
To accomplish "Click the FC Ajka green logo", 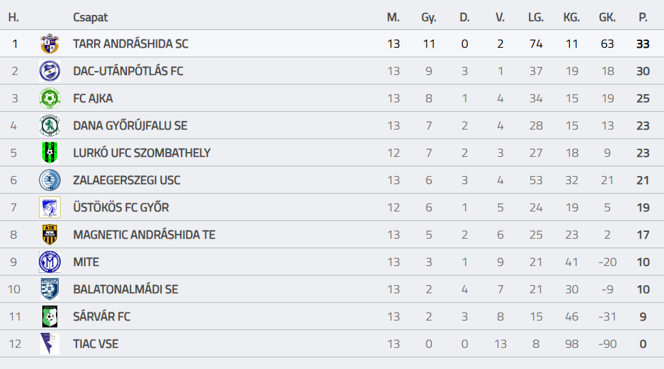I will pos(49,98).
